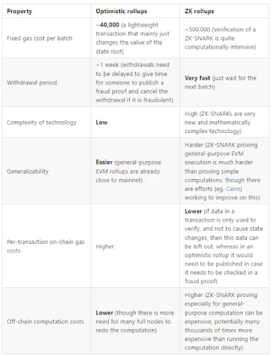Select the Higher ZK-SNARK proving cost cell

click(224, 321)
